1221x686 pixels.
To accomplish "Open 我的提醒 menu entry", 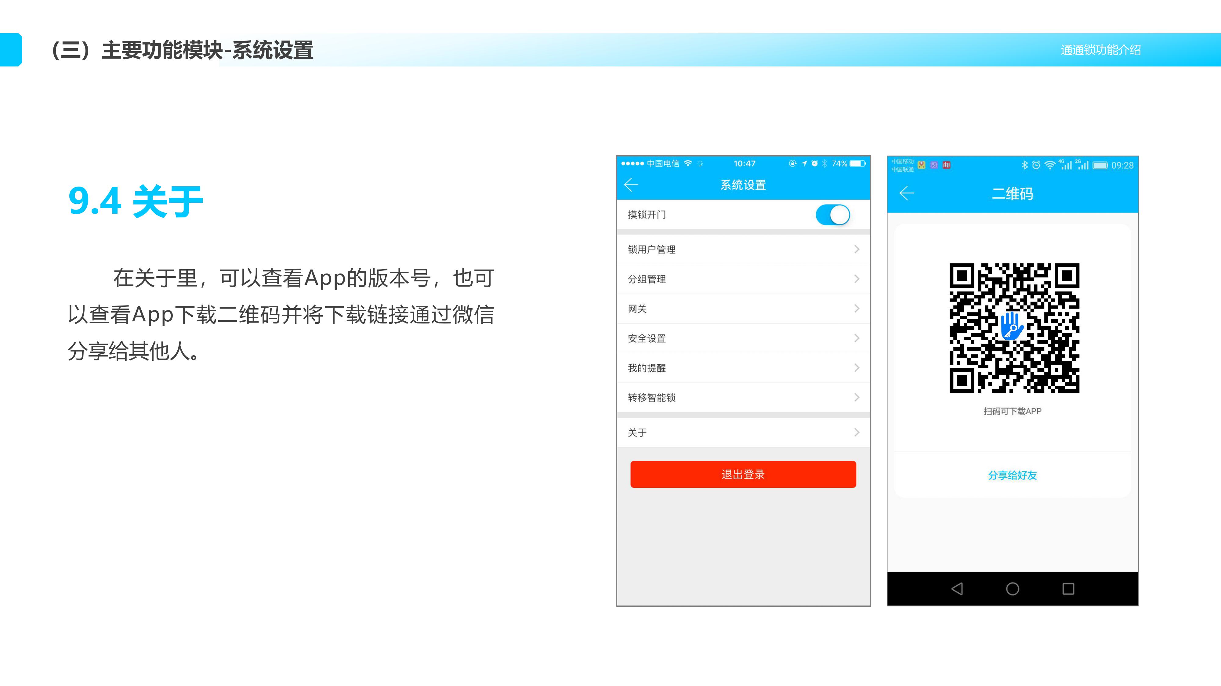I will (647, 368).
